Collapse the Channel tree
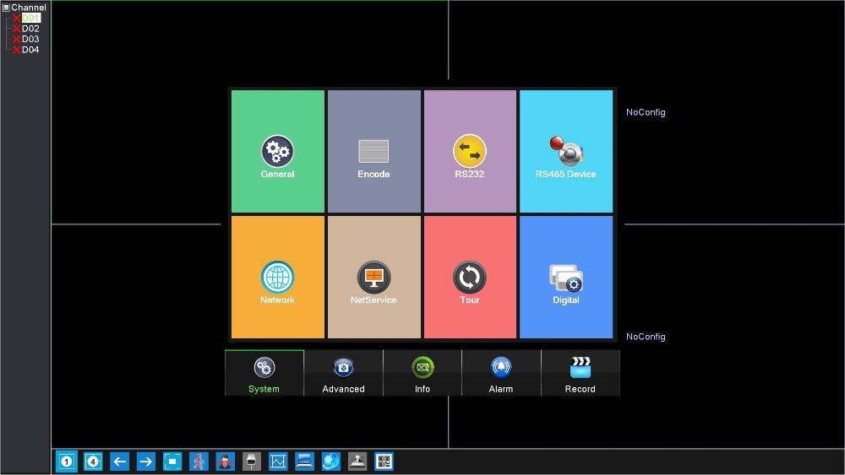The image size is (845, 475). pos(6,8)
